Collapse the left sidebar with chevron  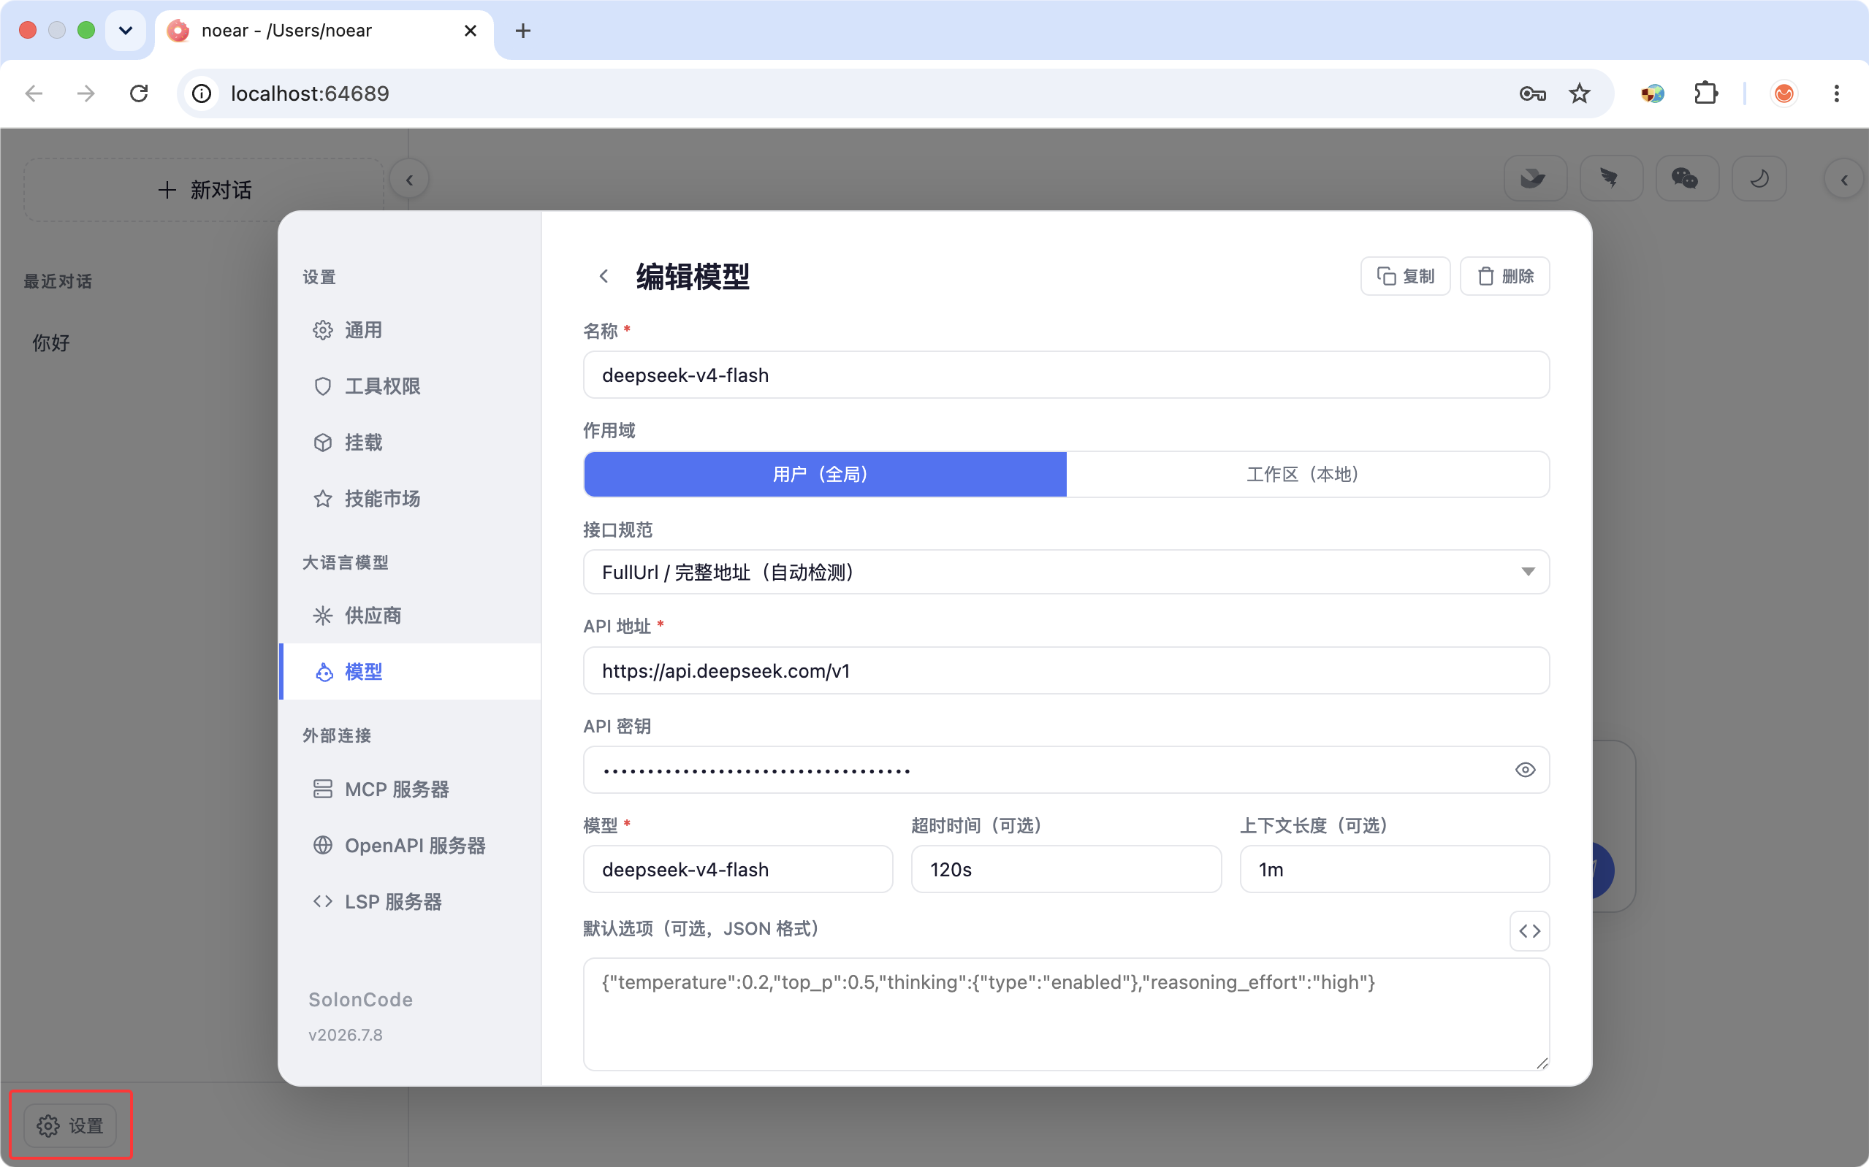coord(409,180)
